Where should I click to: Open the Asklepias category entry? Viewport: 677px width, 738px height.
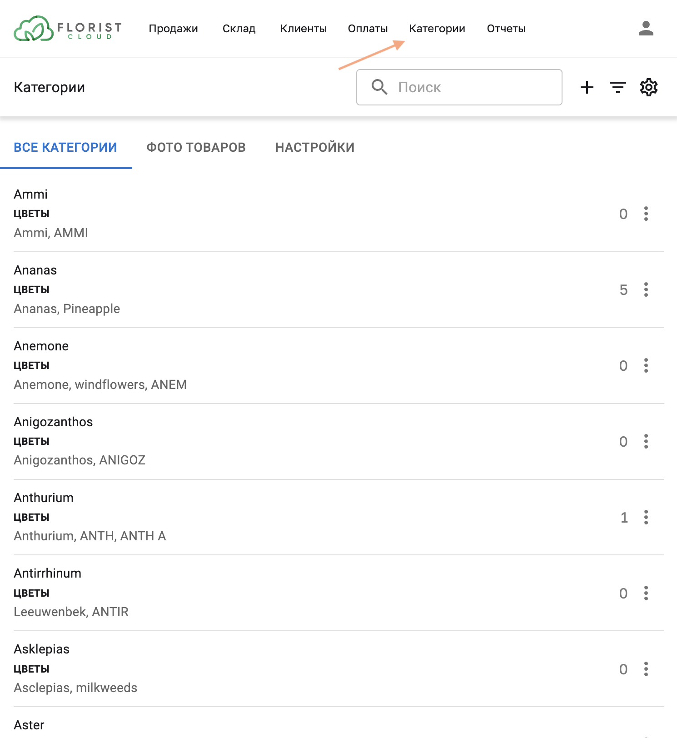42,649
